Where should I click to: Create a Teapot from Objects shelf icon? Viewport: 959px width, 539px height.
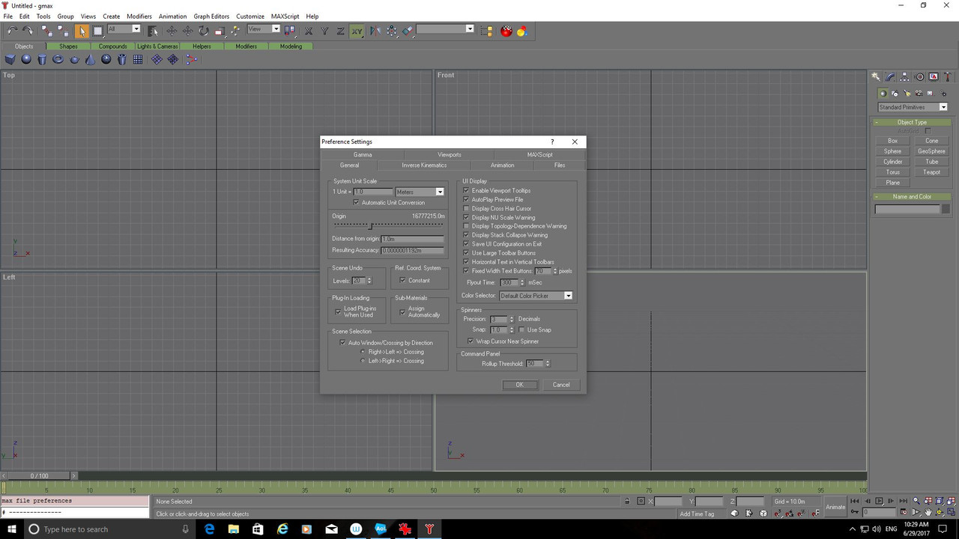pyautogui.click(x=73, y=59)
